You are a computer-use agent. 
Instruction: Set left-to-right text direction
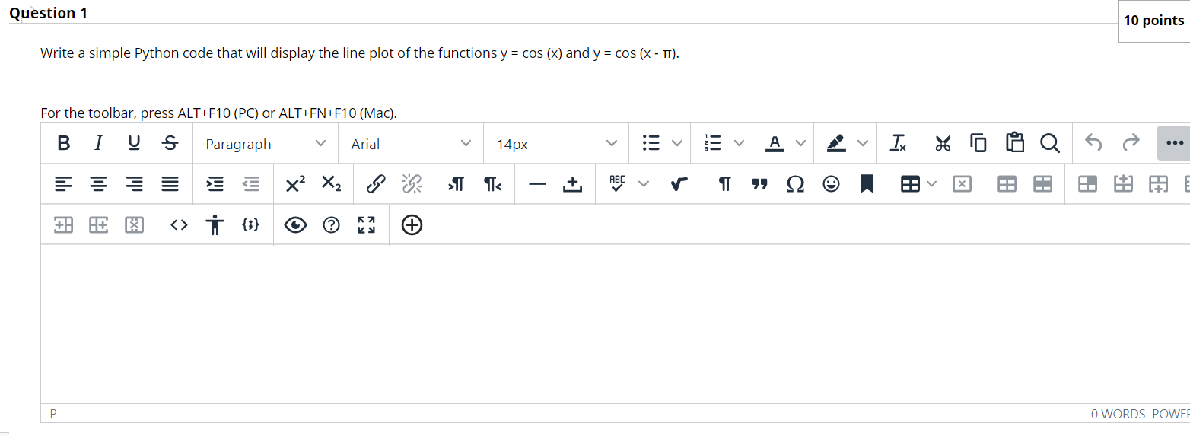(x=456, y=184)
